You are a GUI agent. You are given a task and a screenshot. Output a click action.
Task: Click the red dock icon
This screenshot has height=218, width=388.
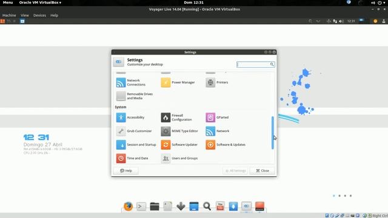259,206
